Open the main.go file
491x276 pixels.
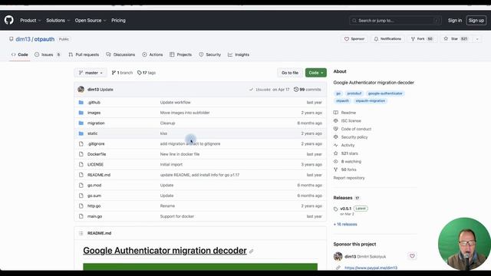point(94,216)
